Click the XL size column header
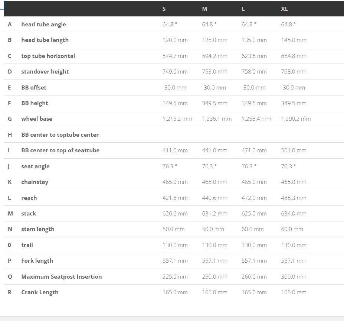The image size is (344, 321). coord(284,9)
